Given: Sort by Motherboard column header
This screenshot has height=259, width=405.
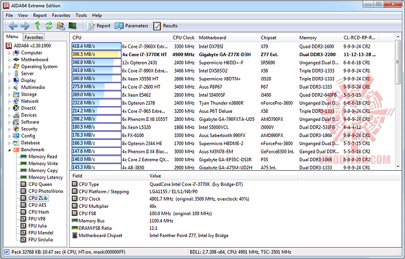Looking at the screenshot, I should (x=227, y=38).
